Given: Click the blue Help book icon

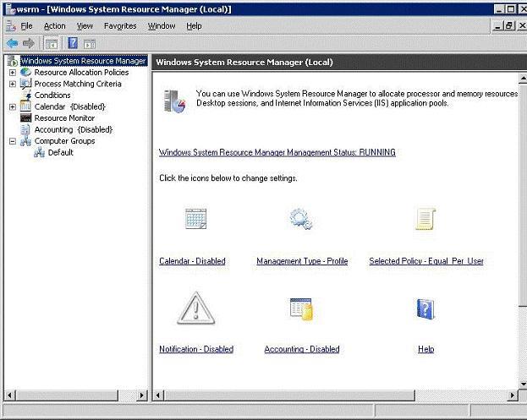Looking at the screenshot, I should (425, 308).
